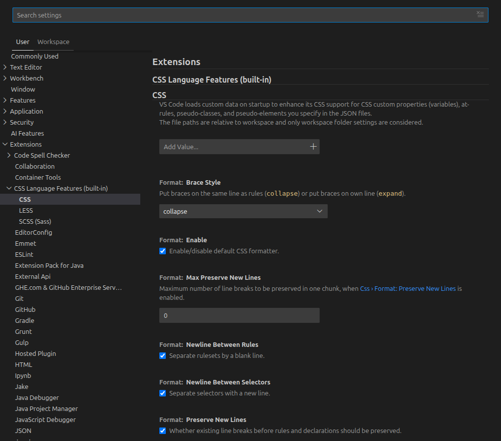Uncheck Newline Between Rules checkbox
The image size is (501, 441).
[x=163, y=356]
